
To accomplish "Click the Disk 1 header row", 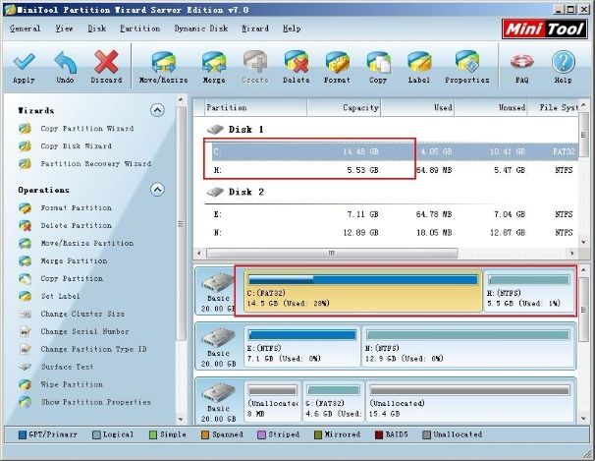I will point(236,130).
